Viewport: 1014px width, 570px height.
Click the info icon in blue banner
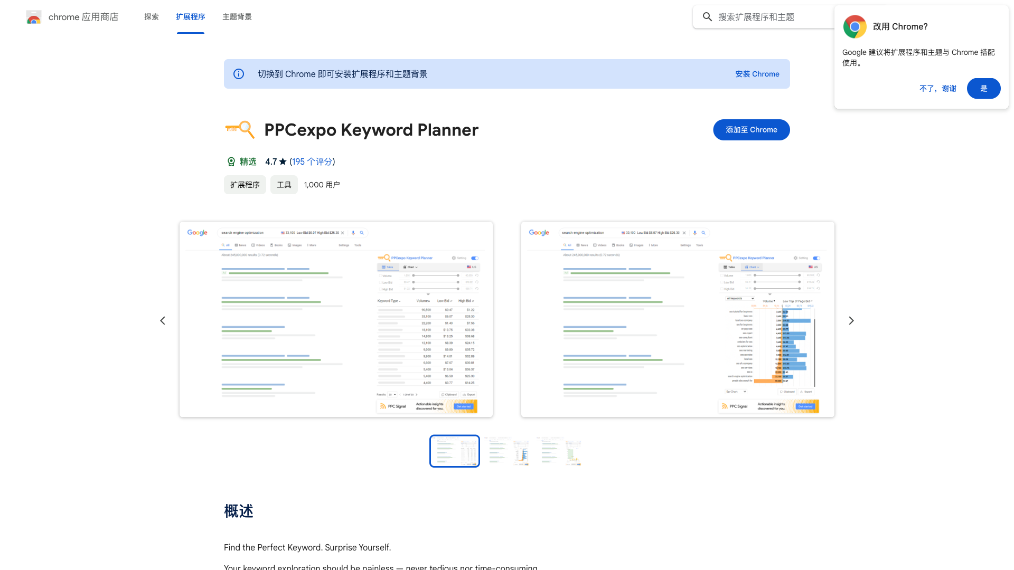[x=239, y=74]
